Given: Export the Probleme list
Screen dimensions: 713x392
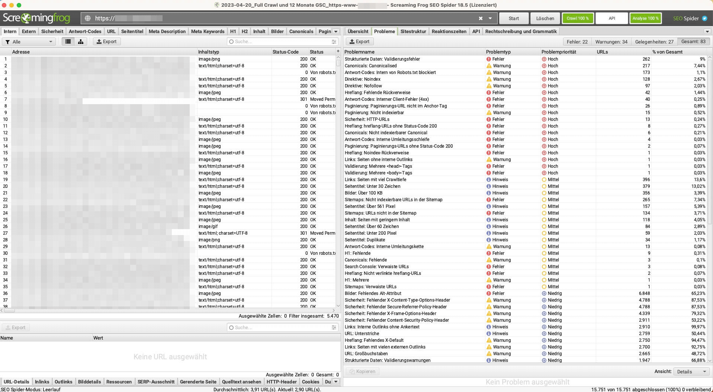Looking at the screenshot, I should coord(359,42).
